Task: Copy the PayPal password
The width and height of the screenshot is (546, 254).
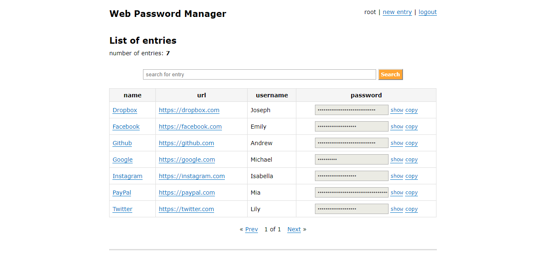Action: (412, 193)
